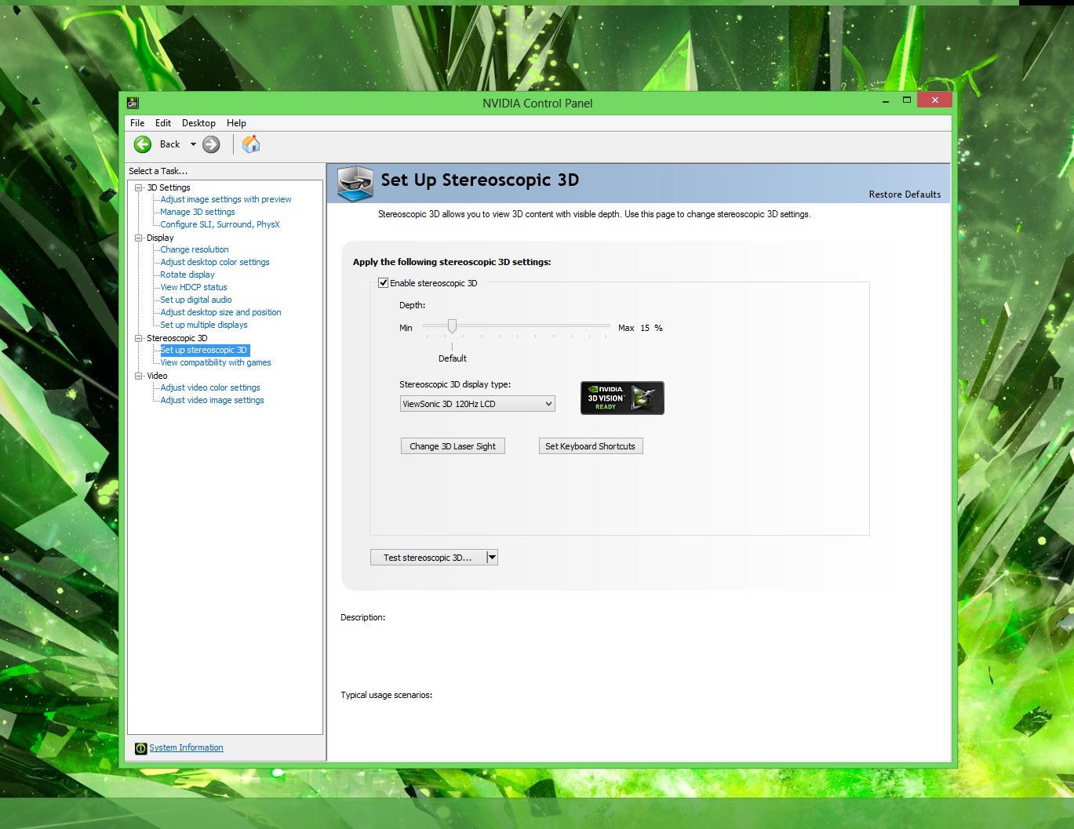Click the System Information icon
1074x829 pixels.
(141, 748)
